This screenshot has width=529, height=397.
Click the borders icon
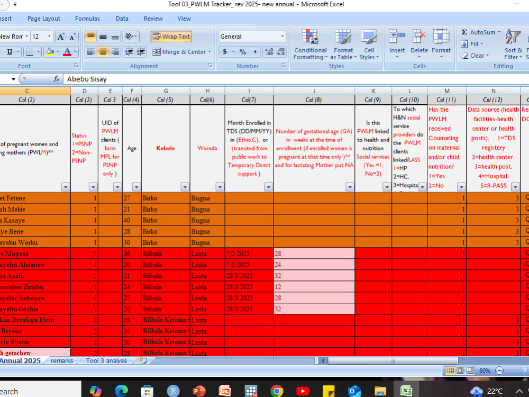[x=30, y=52]
